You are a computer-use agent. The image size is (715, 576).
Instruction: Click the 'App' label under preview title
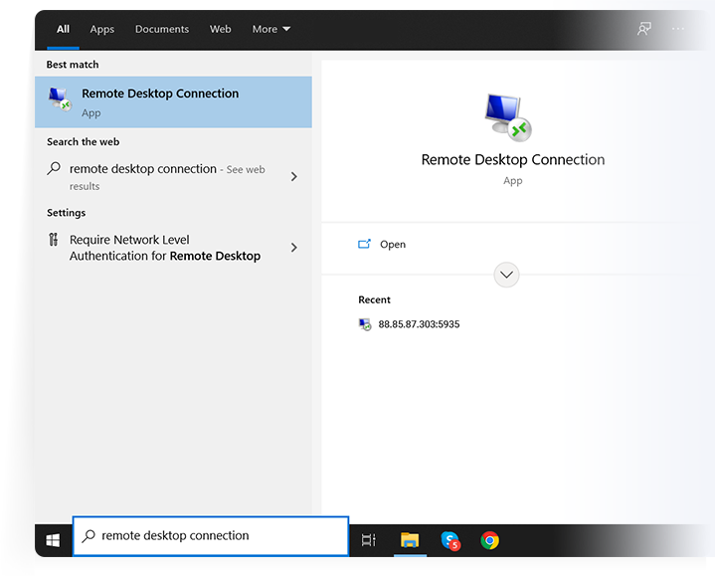[512, 181]
